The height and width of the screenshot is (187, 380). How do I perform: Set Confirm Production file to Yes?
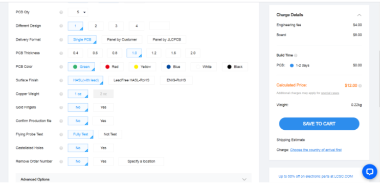tap(103, 121)
